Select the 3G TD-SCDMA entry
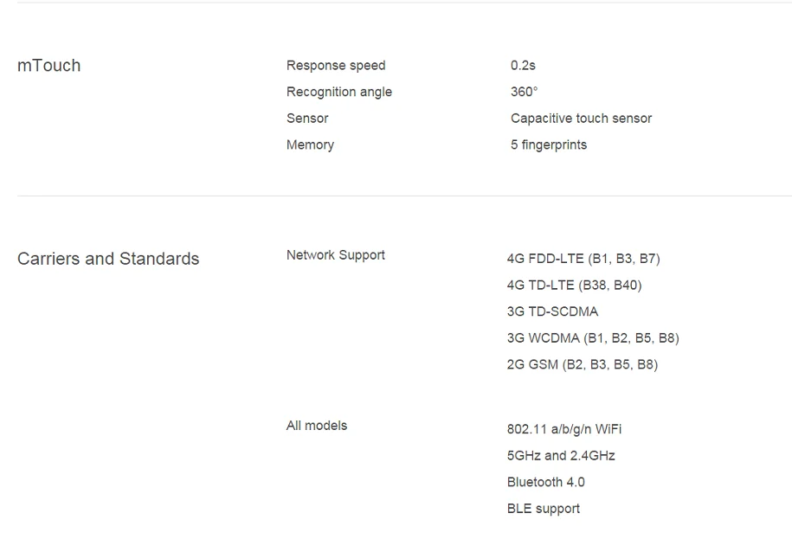This screenshot has height=552, width=792. pyautogui.click(x=552, y=311)
